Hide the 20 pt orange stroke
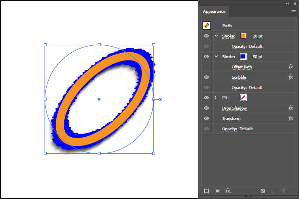Screen dimensions: 299x199 click(207, 36)
